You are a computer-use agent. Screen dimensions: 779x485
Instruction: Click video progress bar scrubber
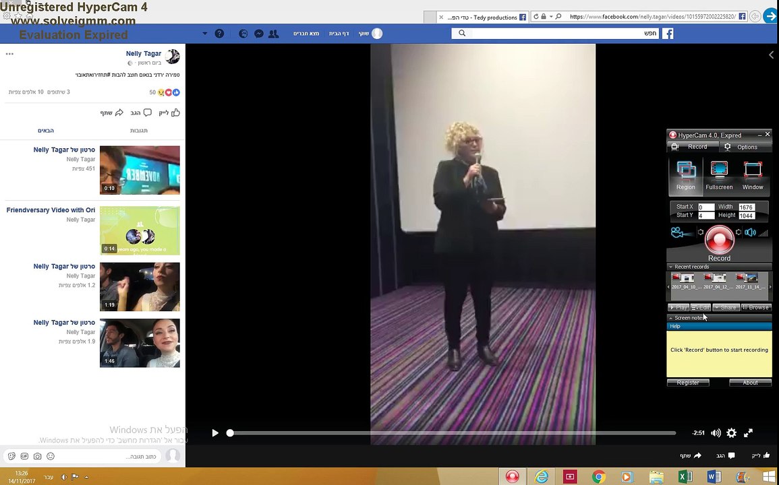pos(230,433)
